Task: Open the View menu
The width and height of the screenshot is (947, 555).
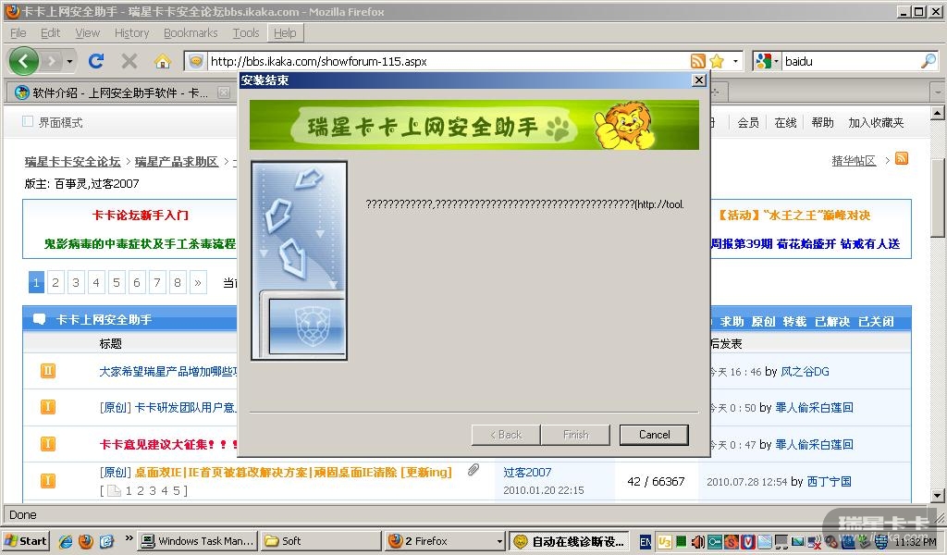Action: pyautogui.click(x=88, y=32)
